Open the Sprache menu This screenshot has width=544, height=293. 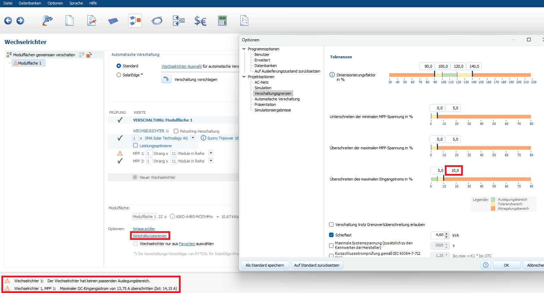[76, 3]
